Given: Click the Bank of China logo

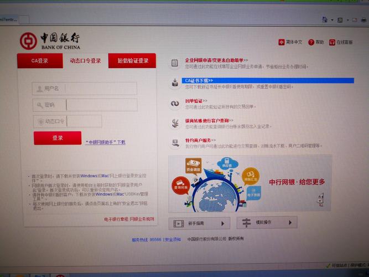Looking at the screenshot, I should [x=50, y=41].
